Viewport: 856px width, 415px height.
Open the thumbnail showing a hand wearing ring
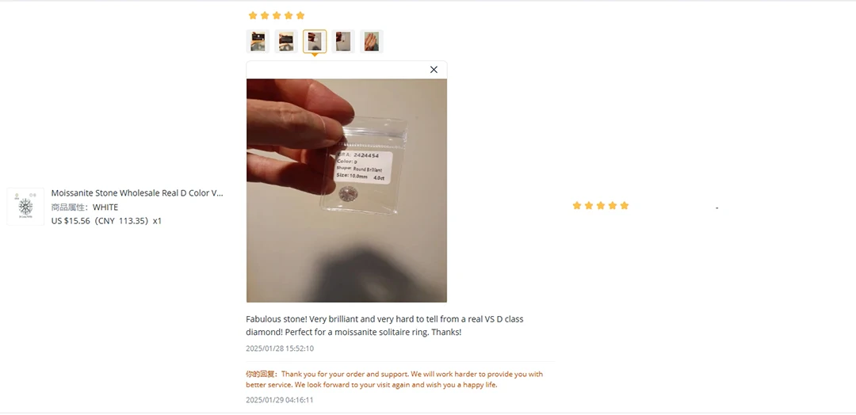[371, 41]
